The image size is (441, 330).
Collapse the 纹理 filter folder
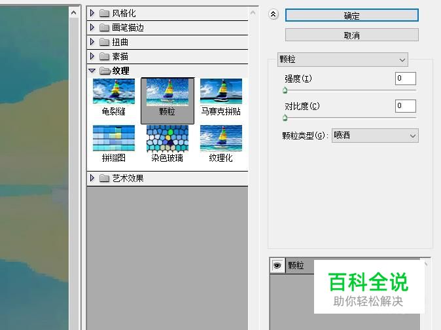92,71
